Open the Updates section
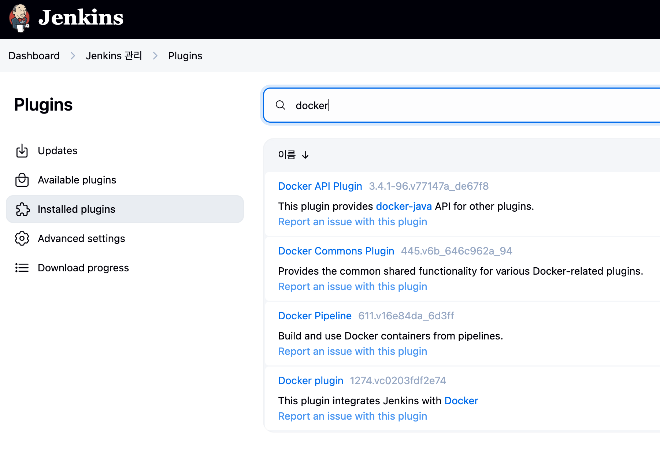660x457 pixels. (x=58, y=151)
